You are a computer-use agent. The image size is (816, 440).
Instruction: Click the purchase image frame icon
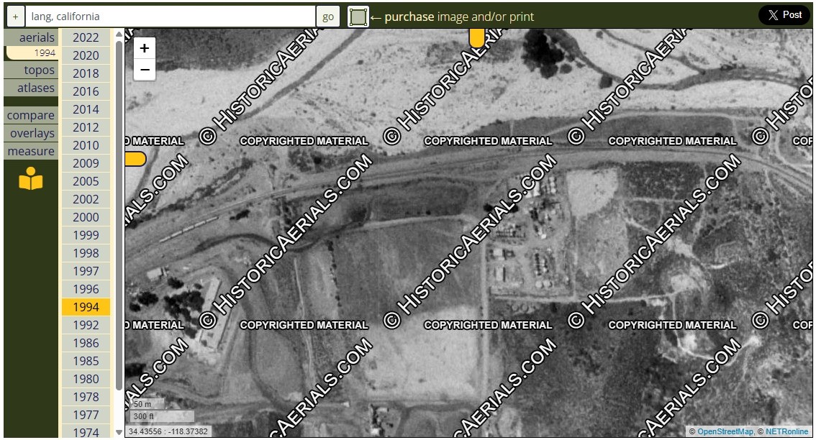pyautogui.click(x=358, y=17)
